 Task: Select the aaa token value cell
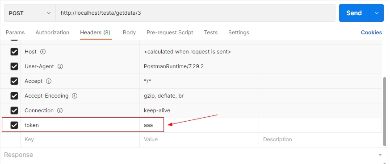(199, 125)
